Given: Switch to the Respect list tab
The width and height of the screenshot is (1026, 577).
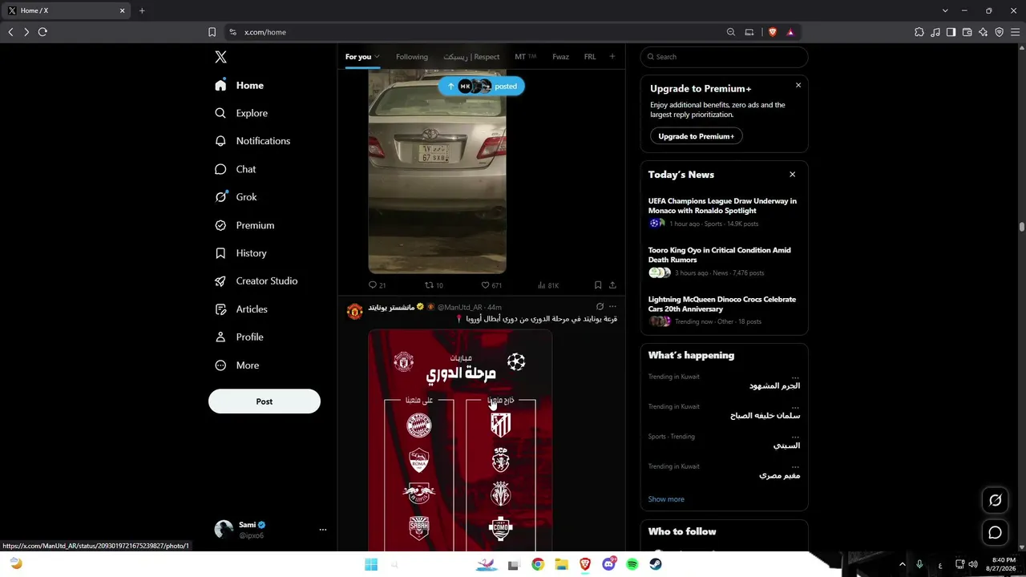Looking at the screenshot, I should point(471,57).
